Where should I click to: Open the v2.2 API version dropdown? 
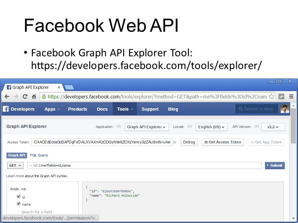(x=273, y=127)
